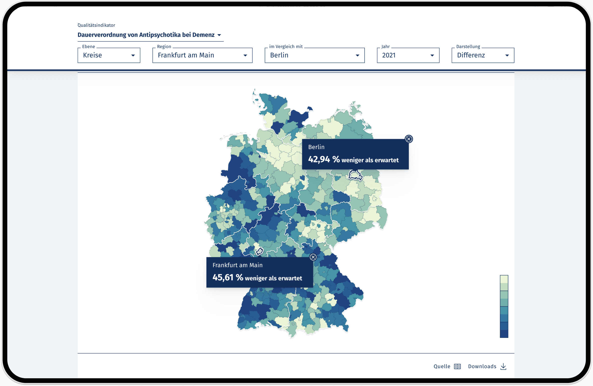Click the Quelle link
This screenshot has width=593, height=386.
coord(442,366)
